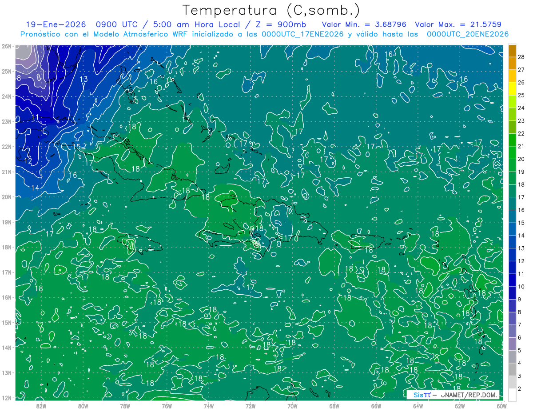Click the title "Temperatura (C,somb.)"
The width and height of the screenshot is (533, 412).
pos(271,11)
